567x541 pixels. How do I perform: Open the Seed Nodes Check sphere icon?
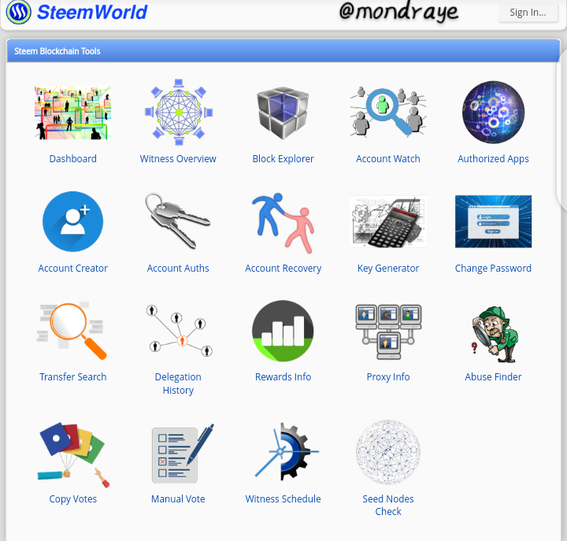coord(388,452)
